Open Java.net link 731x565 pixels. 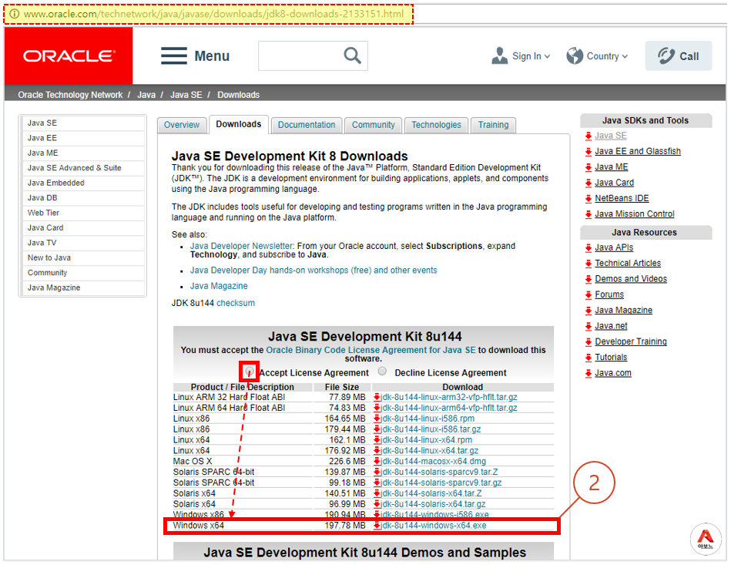[611, 326]
